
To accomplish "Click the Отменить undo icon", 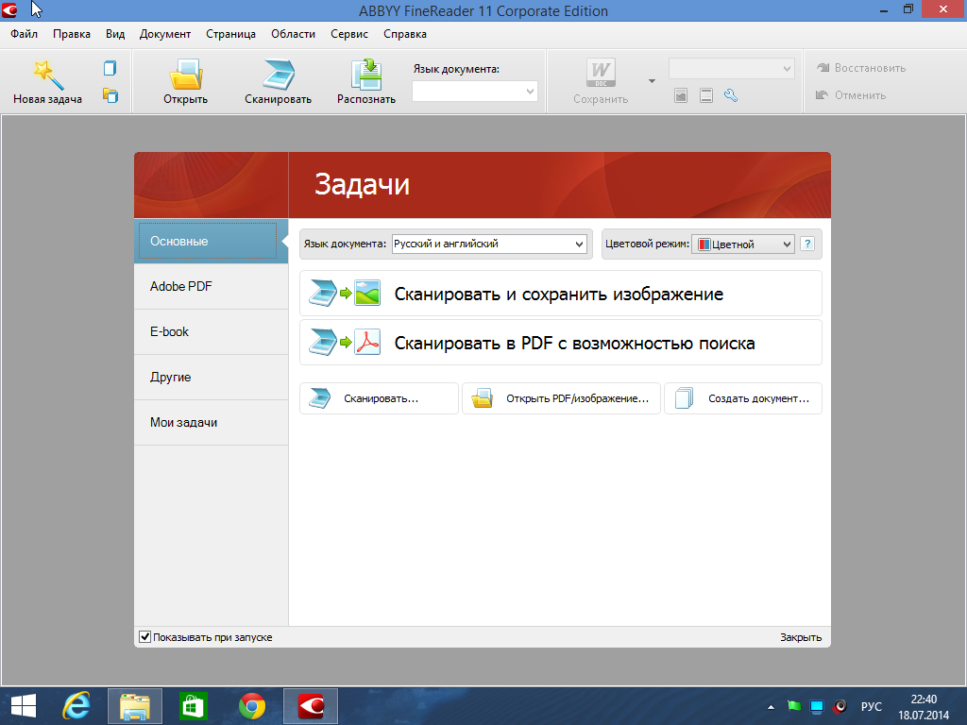I will [822, 95].
